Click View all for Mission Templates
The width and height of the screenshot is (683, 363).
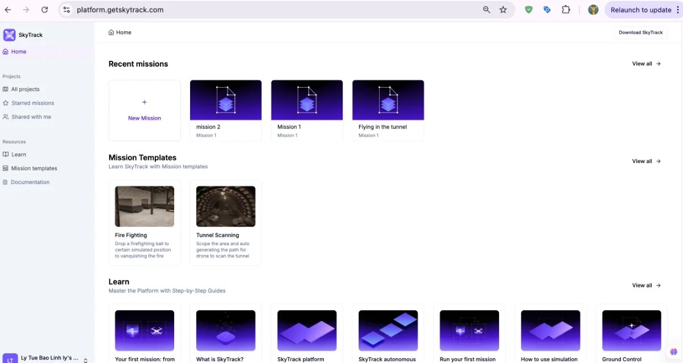646,161
